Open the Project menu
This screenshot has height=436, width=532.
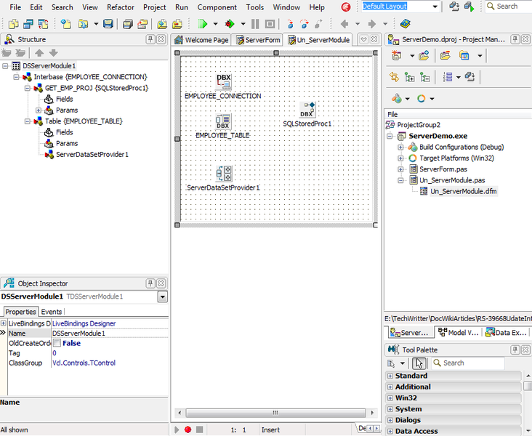tap(155, 7)
